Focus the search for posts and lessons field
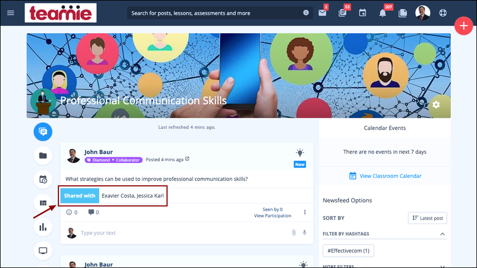This screenshot has width=477, height=268. [x=213, y=13]
